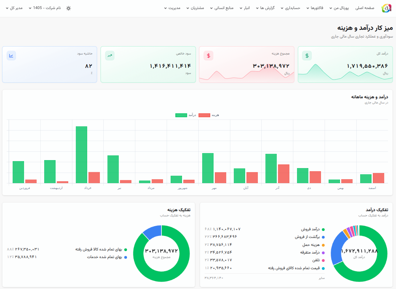Click the orange dot beside هزینه حمل

(323, 245)
